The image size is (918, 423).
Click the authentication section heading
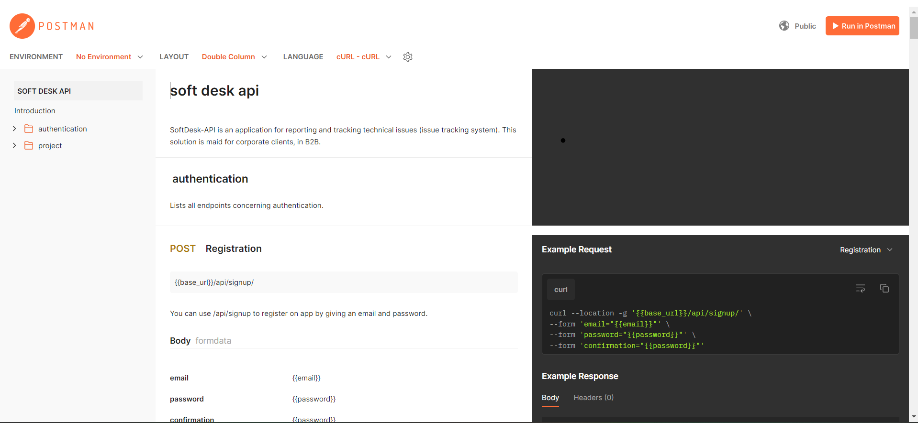point(210,179)
